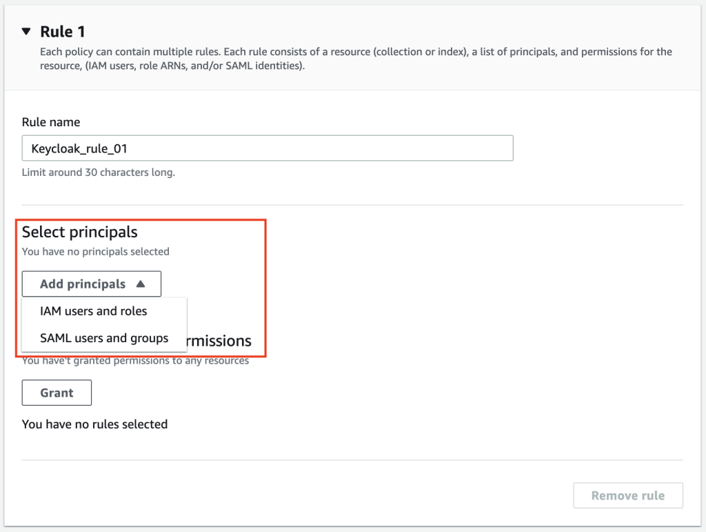This screenshot has height=532, width=706.
Task: Click the Select principals heading
Action: 80,232
